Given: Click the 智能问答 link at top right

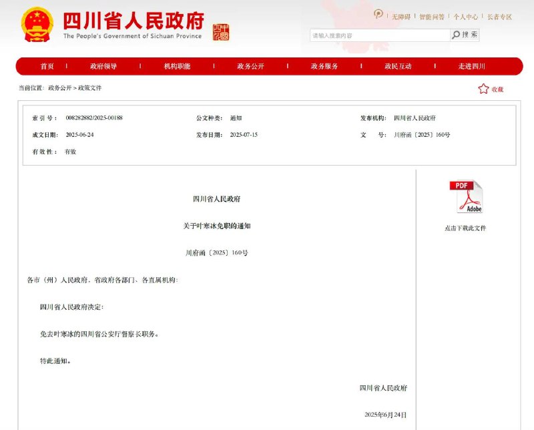Looking at the screenshot, I should (431, 16).
